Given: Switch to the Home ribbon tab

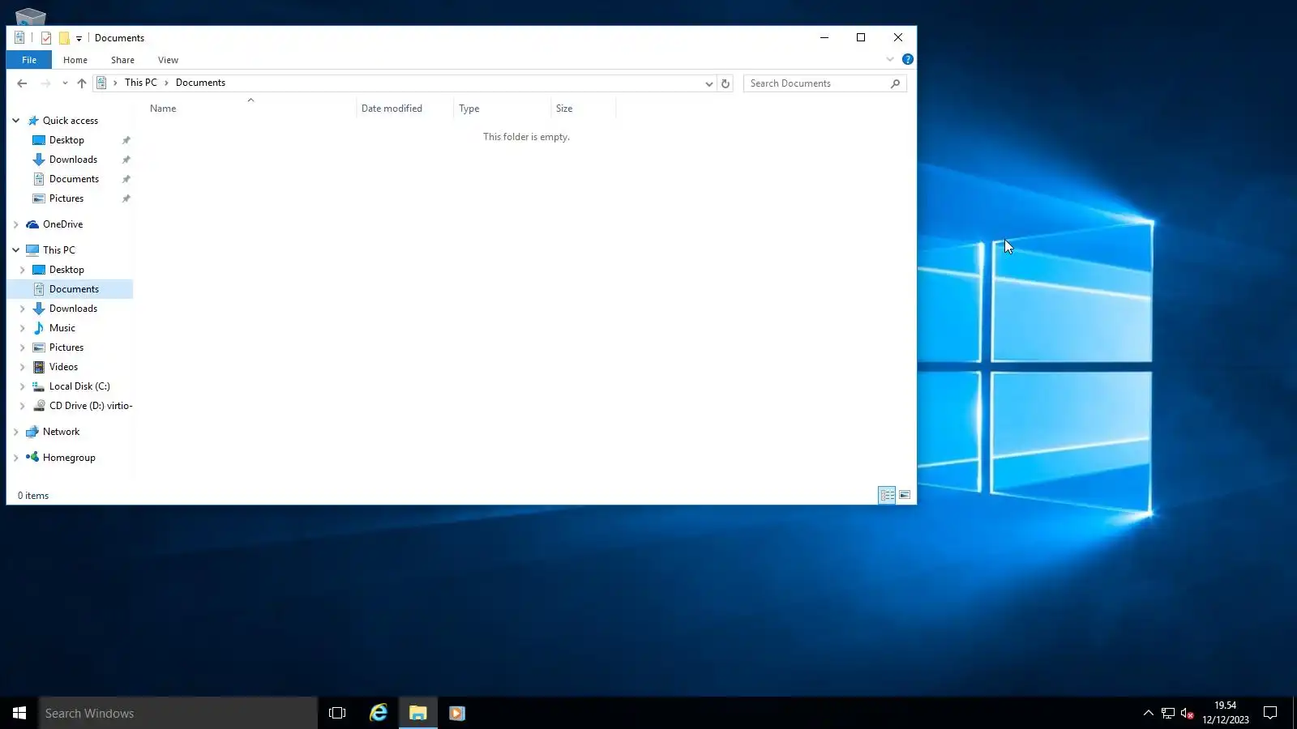Looking at the screenshot, I should pyautogui.click(x=75, y=60).
